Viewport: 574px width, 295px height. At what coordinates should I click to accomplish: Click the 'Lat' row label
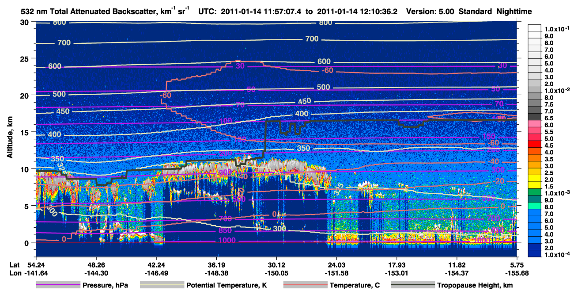pos(14,264)
